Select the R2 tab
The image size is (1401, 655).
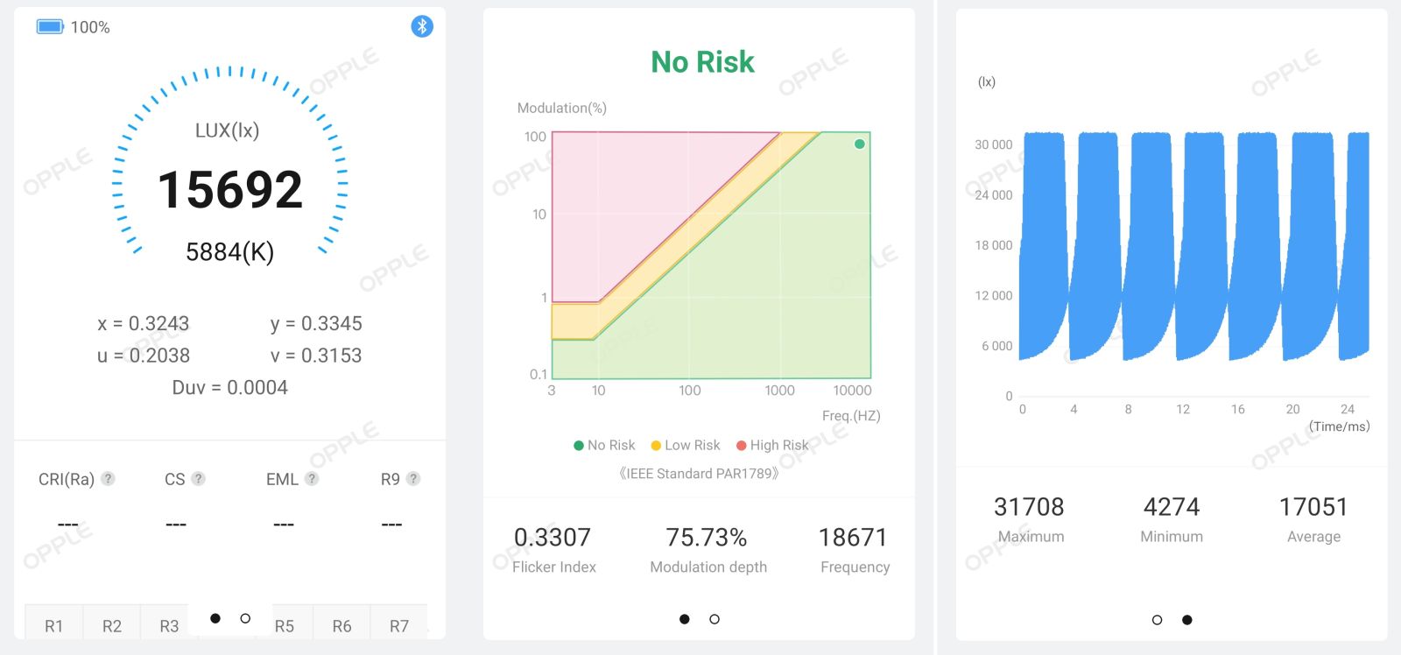112,626
